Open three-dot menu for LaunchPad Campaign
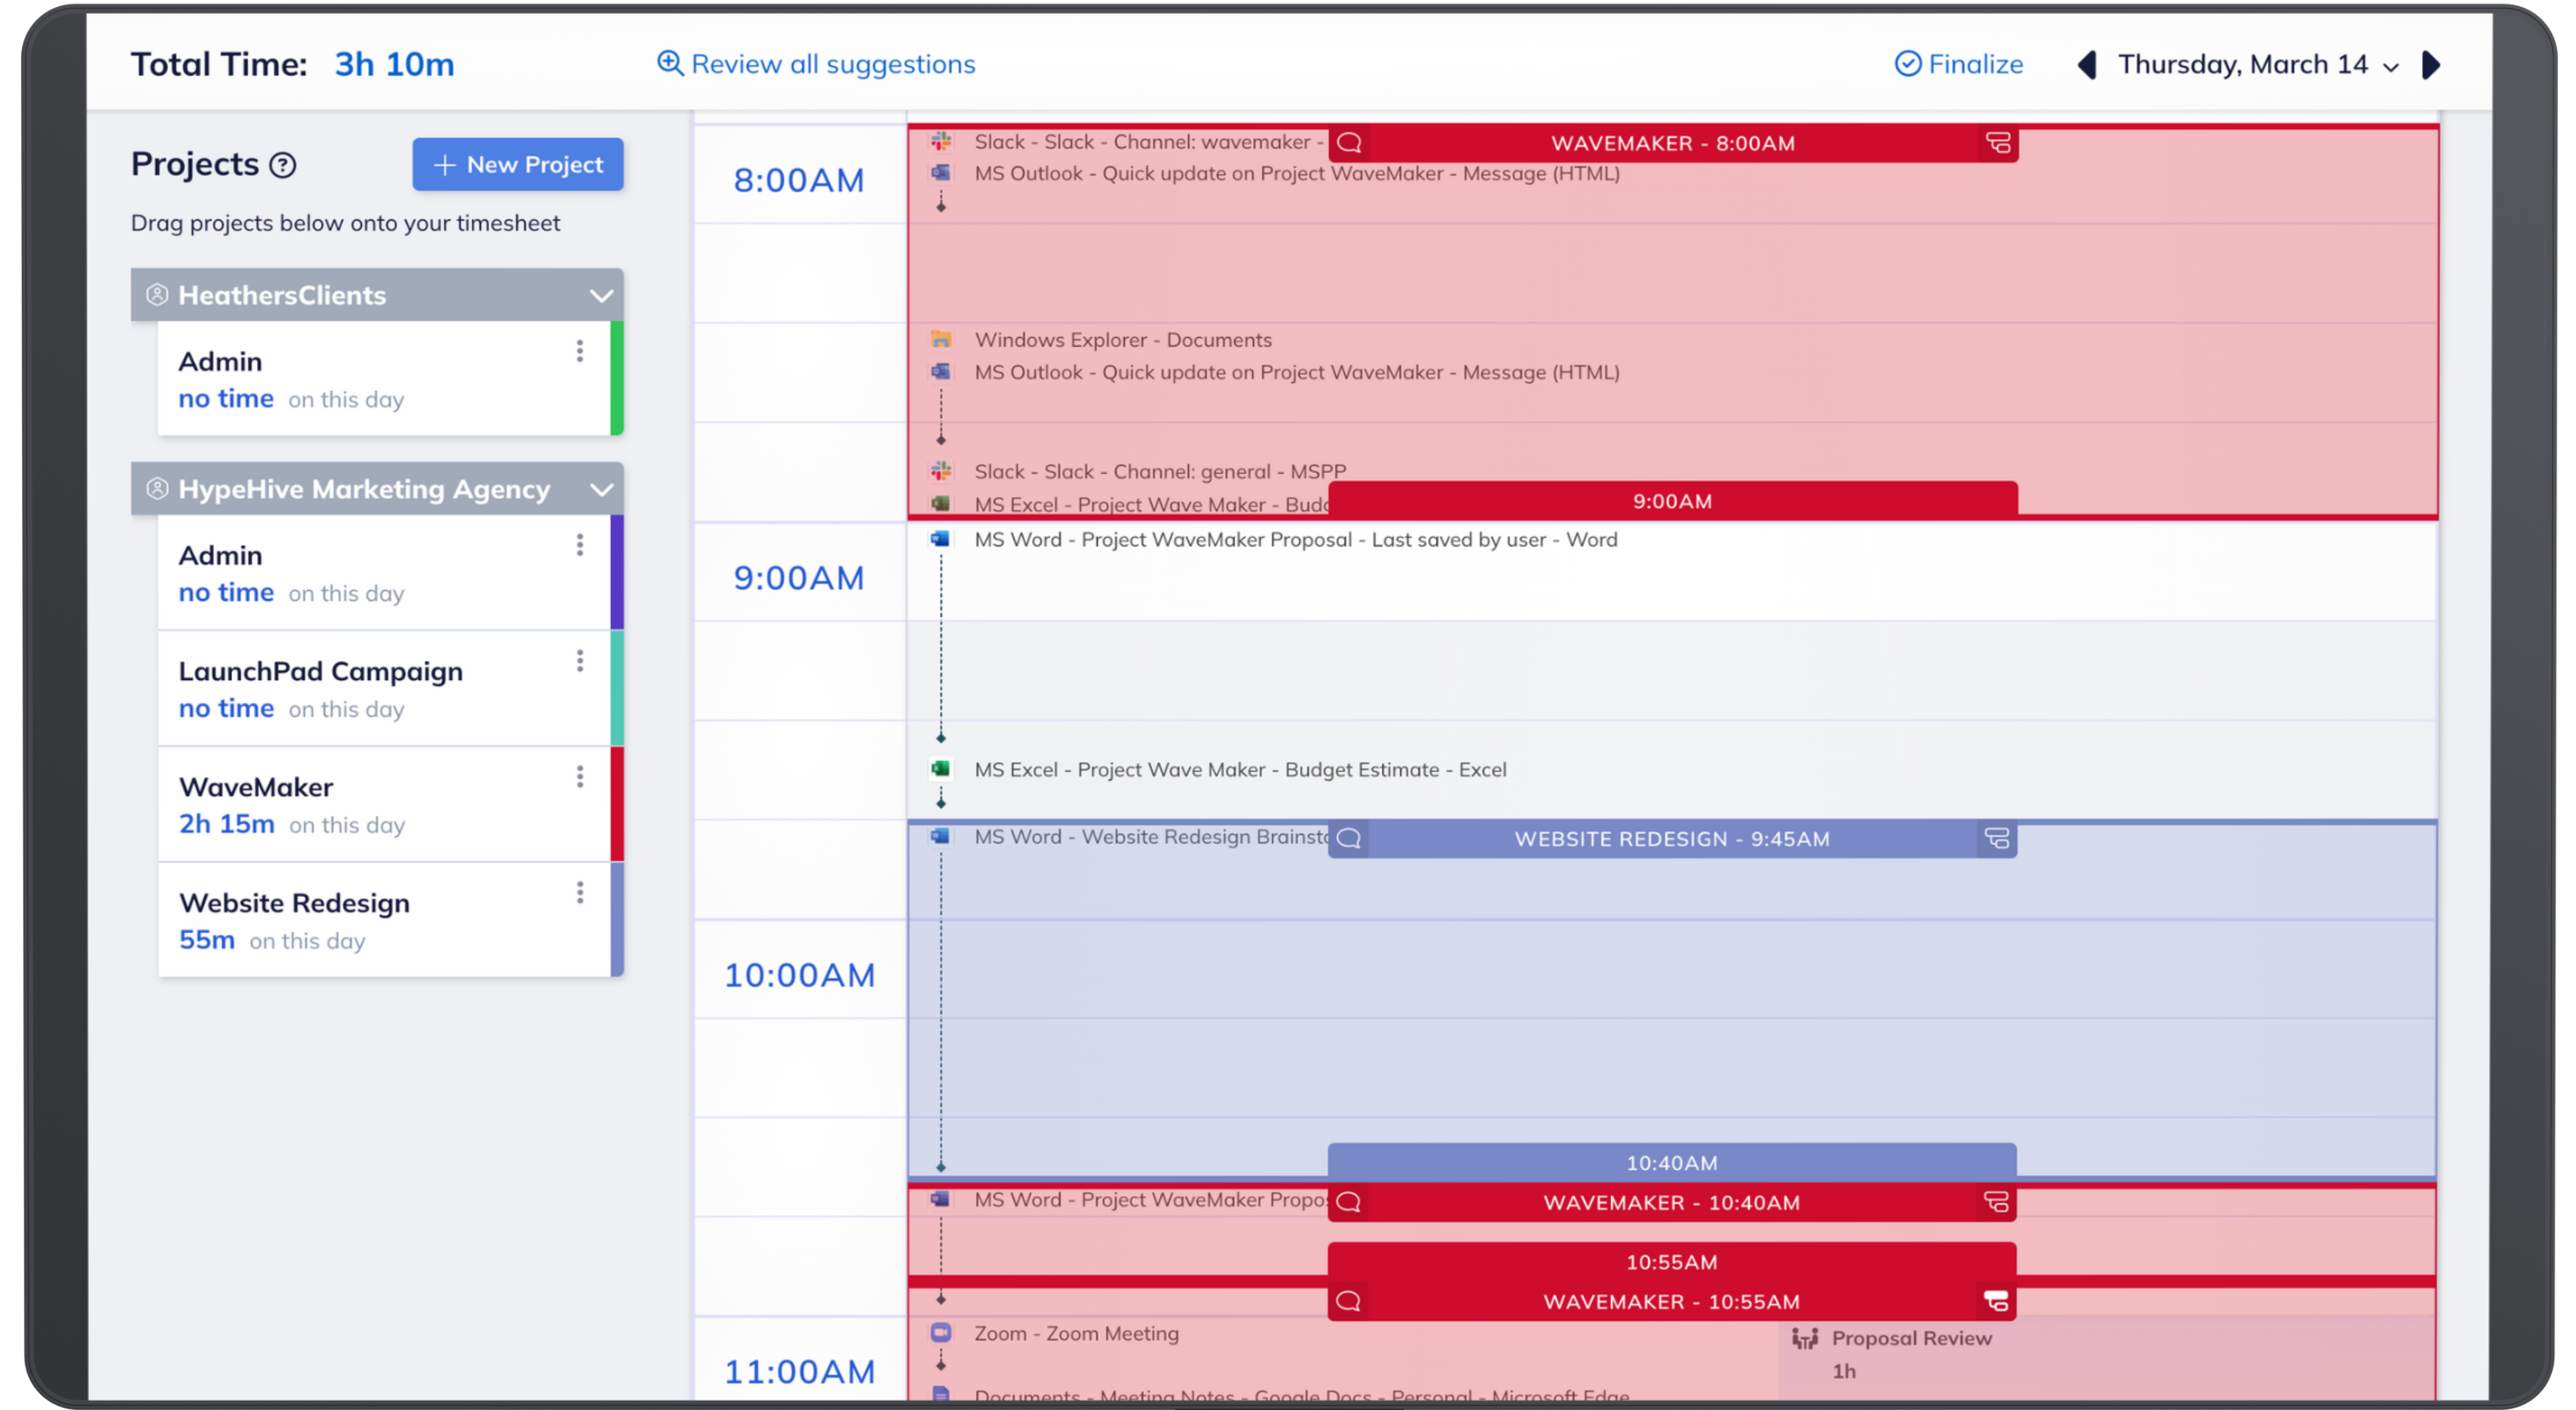2576x1410 pixels. coord(580,661)
